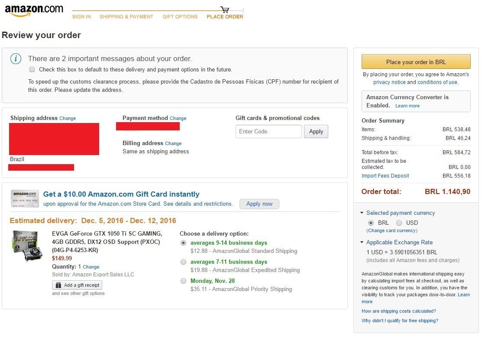Open the privacy notice link
Screen dimensions: 482x337
coord(389,82)
